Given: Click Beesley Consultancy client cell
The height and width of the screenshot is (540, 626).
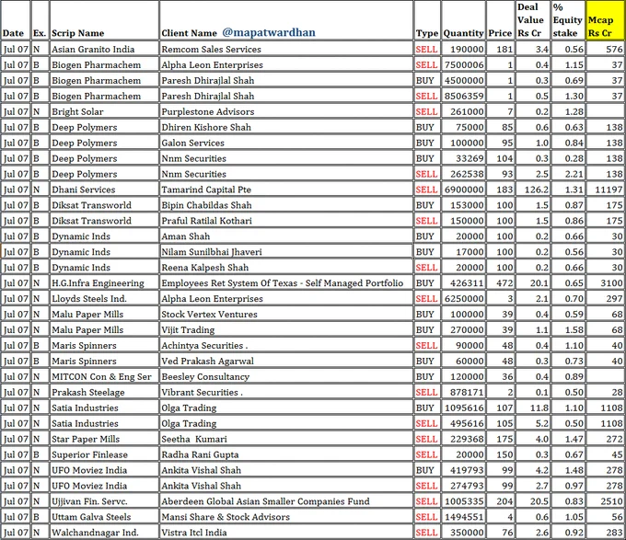Looking at the screenshot, I should coord(286,376).
